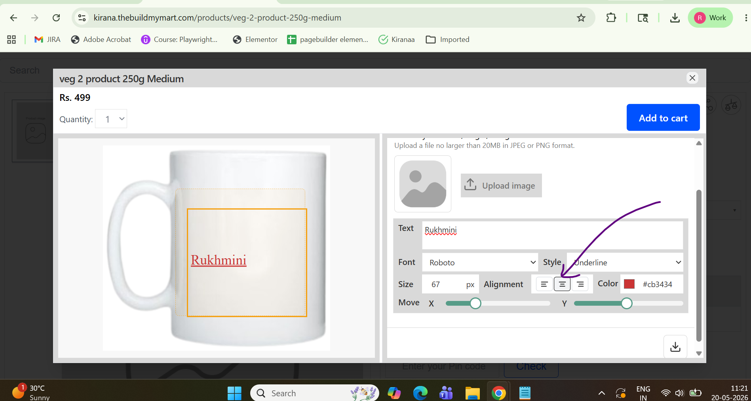Viewport: 751px width, 401px height.
Task: Click the customization panel scroll down arrow
Action: pyautogui.click(x=699, y=354)
